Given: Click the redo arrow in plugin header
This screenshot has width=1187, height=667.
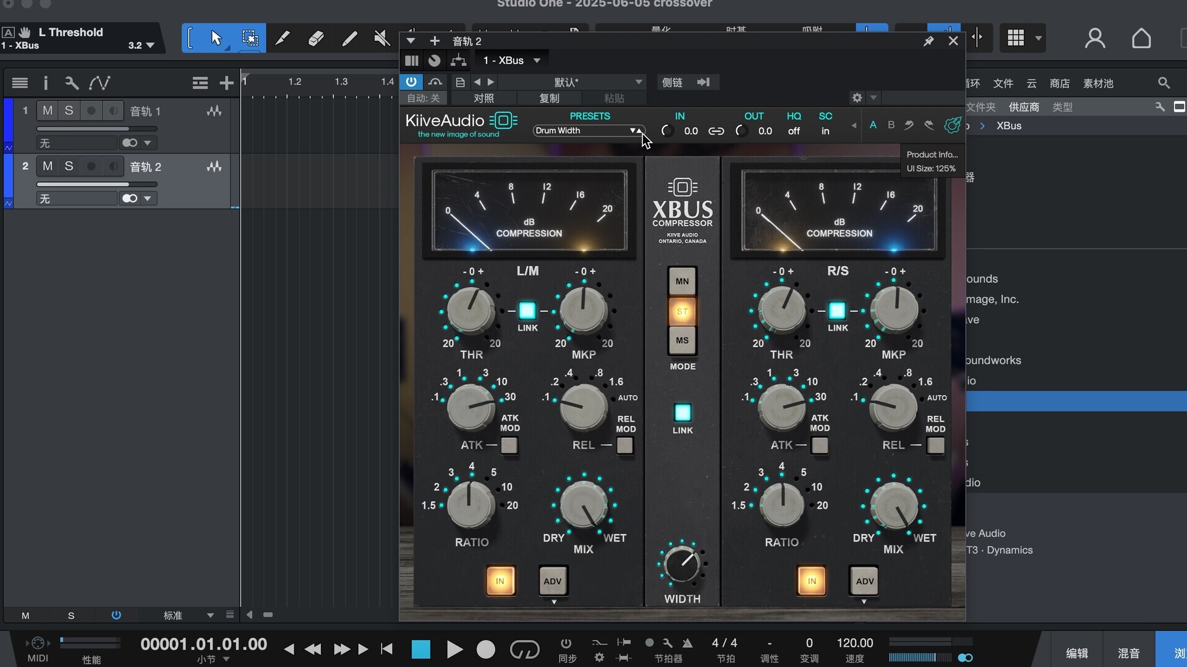Looking at the screenshot, I should coord(929,125).
